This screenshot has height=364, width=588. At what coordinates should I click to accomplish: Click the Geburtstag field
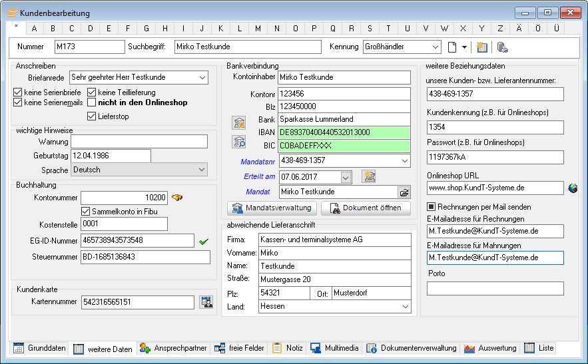(x=111, y=156)
